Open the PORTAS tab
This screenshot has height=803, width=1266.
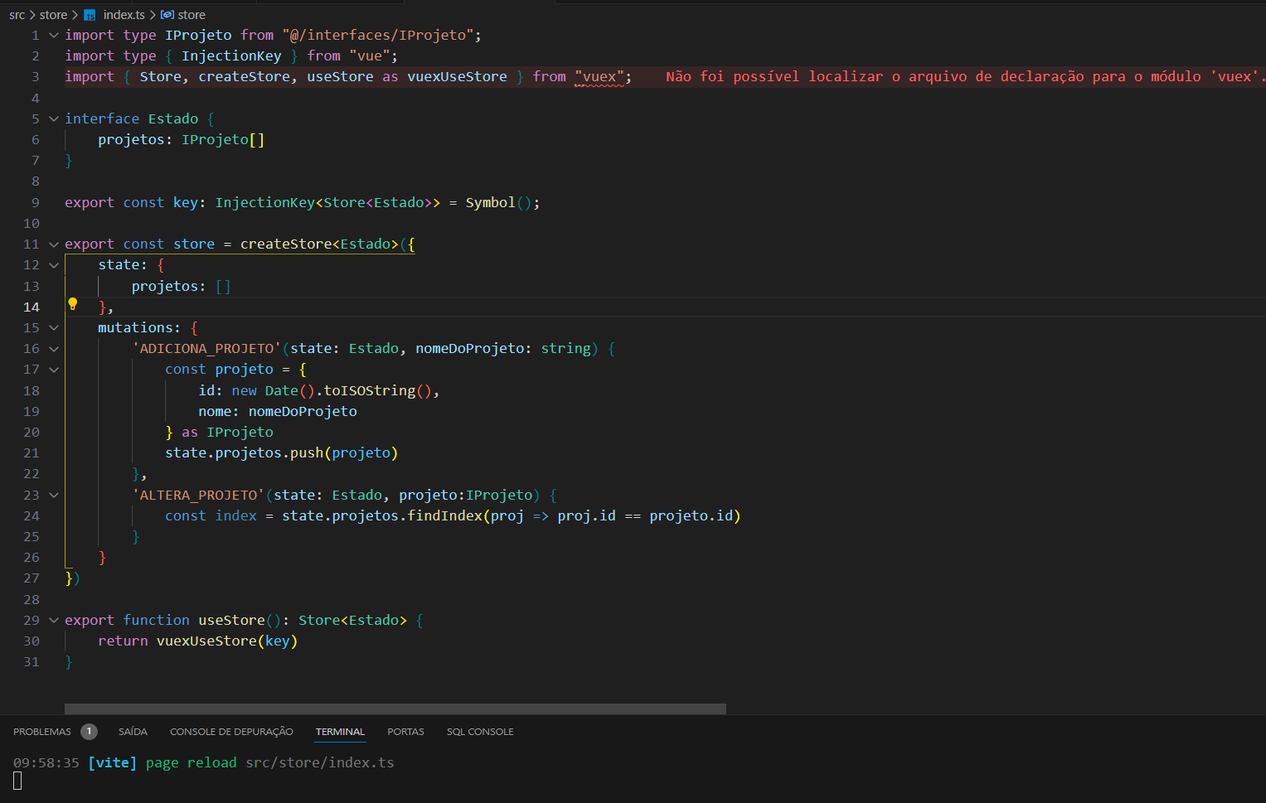(405, 732)
